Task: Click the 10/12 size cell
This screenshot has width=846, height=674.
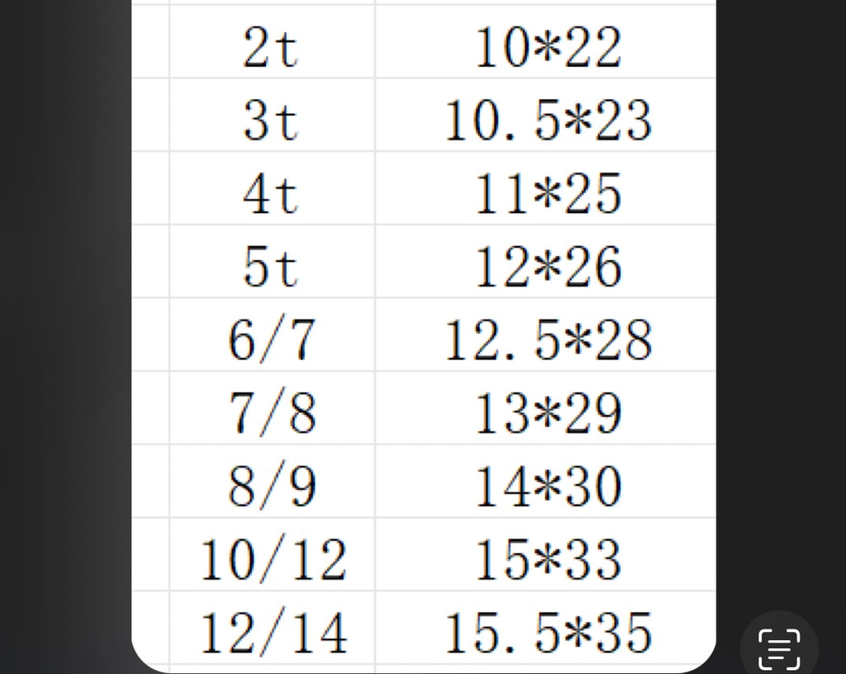Action: pyautogui.click(x=272, y=555)
